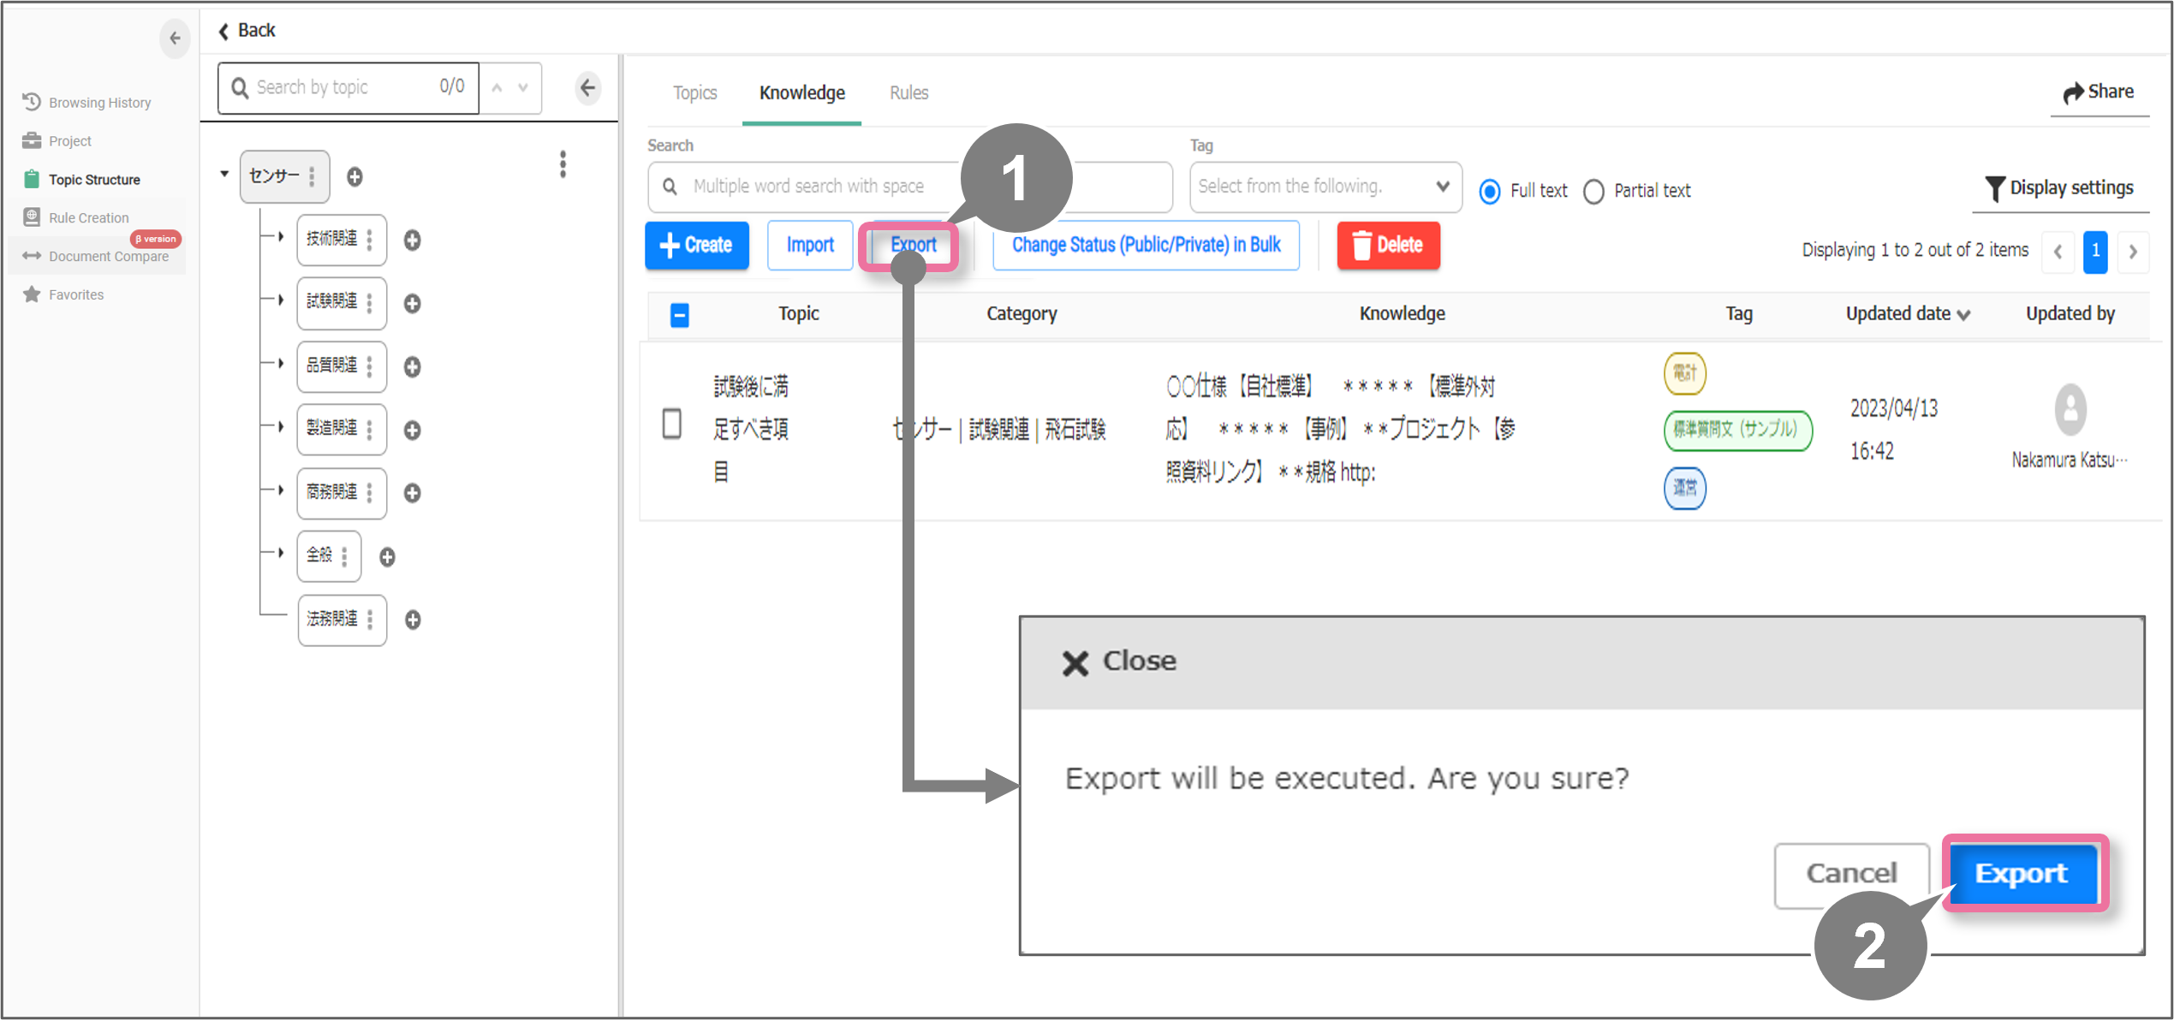Switch to the Topics tab
This screenshot has height=1021, width=2174.
(694, 92)
